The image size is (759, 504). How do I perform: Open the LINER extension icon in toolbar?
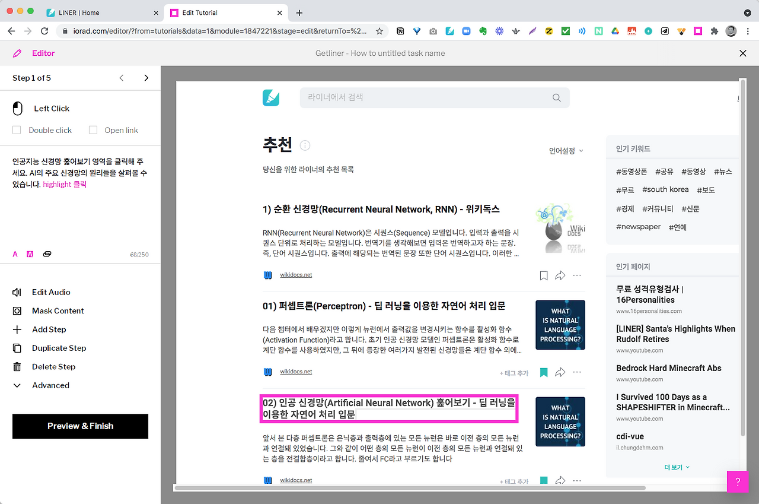pyautogui.click(x=450, y=31)
